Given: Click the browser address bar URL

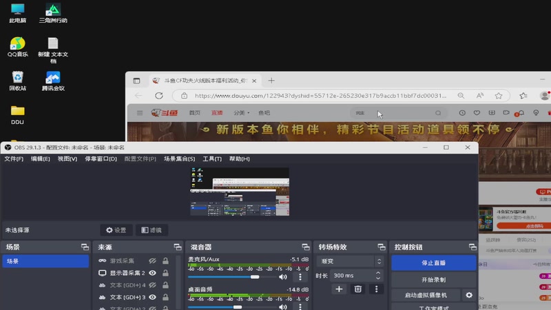Looking at the screenshot, I should point(320,96).
